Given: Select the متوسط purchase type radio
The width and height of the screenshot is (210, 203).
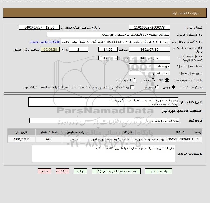Looking at the screenshot, I should click(x=157, y=87).
